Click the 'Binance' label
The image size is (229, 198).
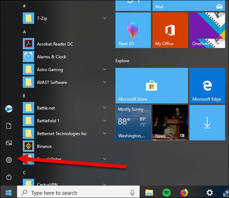pos(44,147)
